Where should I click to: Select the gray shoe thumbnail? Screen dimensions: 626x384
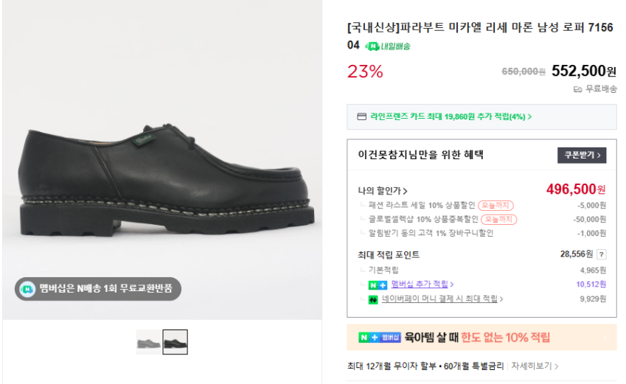[148, 342]
